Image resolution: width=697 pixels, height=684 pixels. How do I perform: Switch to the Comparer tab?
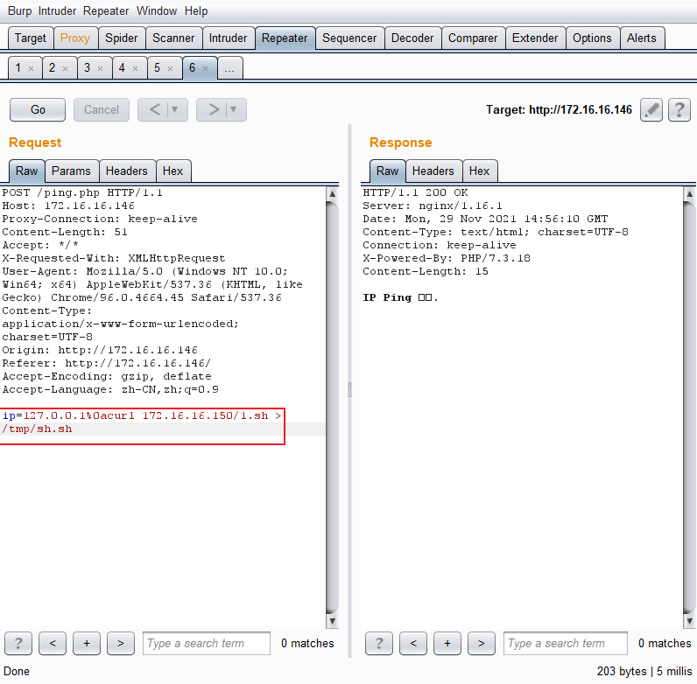(473, 38)
